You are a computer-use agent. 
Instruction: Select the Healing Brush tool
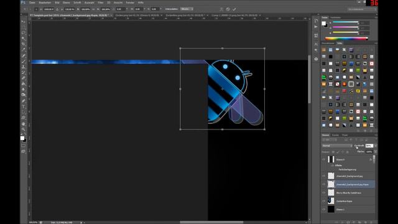(x=24, y=56)
